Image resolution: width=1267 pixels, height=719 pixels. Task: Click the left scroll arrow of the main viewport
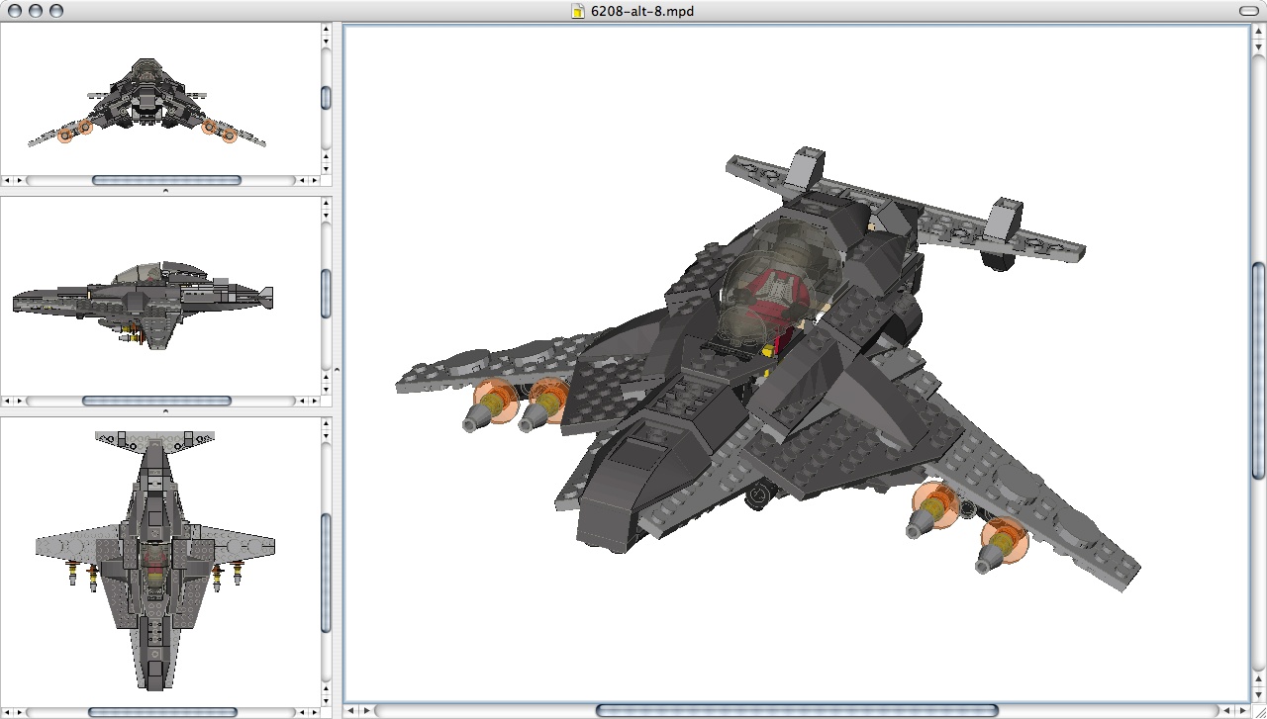point(350,710)
